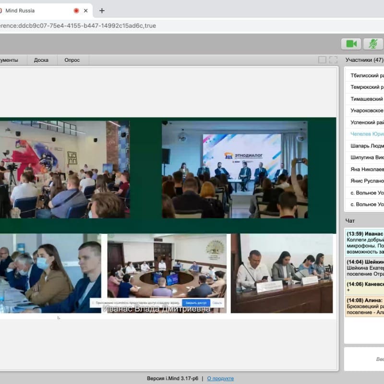
Task: Open the О продукте link
Action: [x=220, y=378]
